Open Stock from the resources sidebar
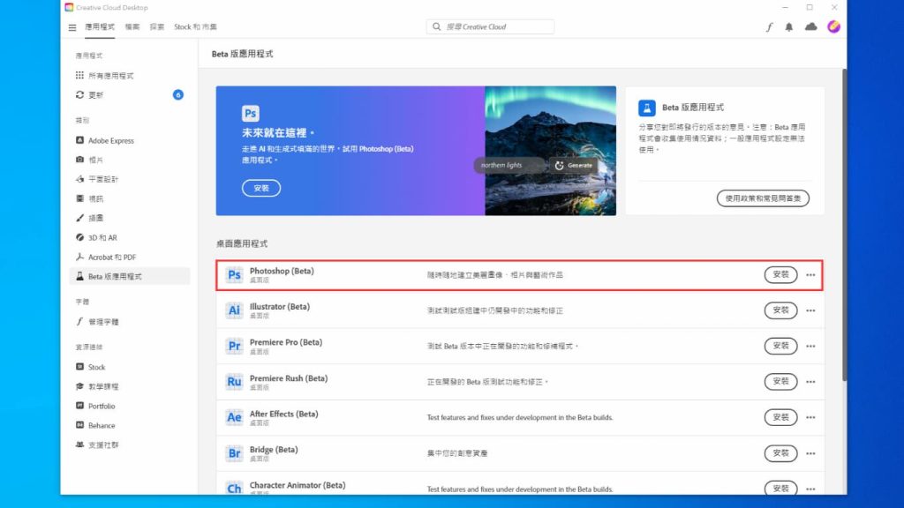Image resolution: width=904 pixels, height=508 pixels. click(x=92, y=367)
